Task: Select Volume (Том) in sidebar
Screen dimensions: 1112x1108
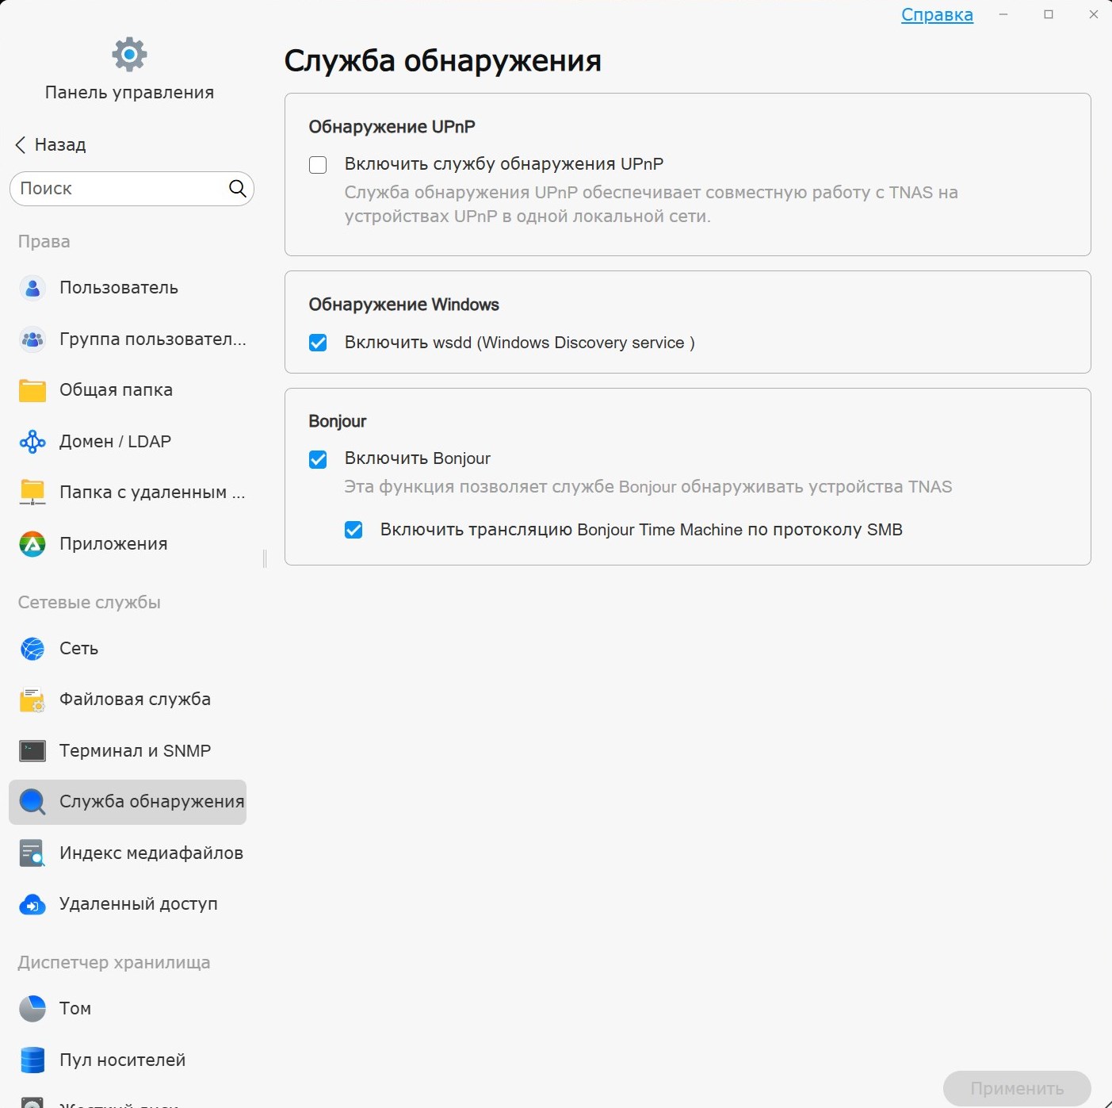Action: pyautogui.click(x=75, y=1009)
